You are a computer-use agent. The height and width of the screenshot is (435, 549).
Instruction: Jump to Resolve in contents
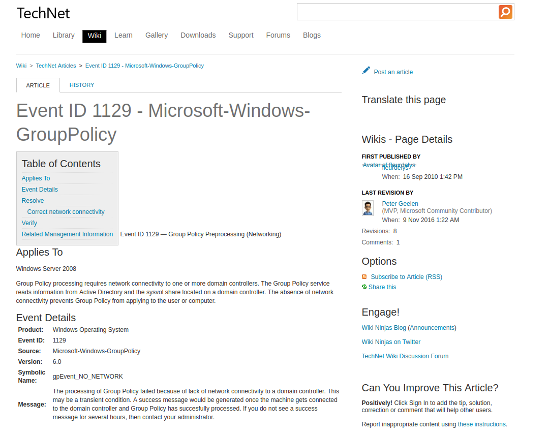(x=33, y=201)
